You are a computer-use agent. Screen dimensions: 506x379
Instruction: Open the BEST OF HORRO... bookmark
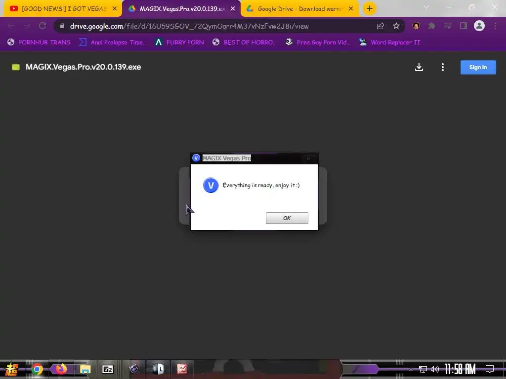244,42
